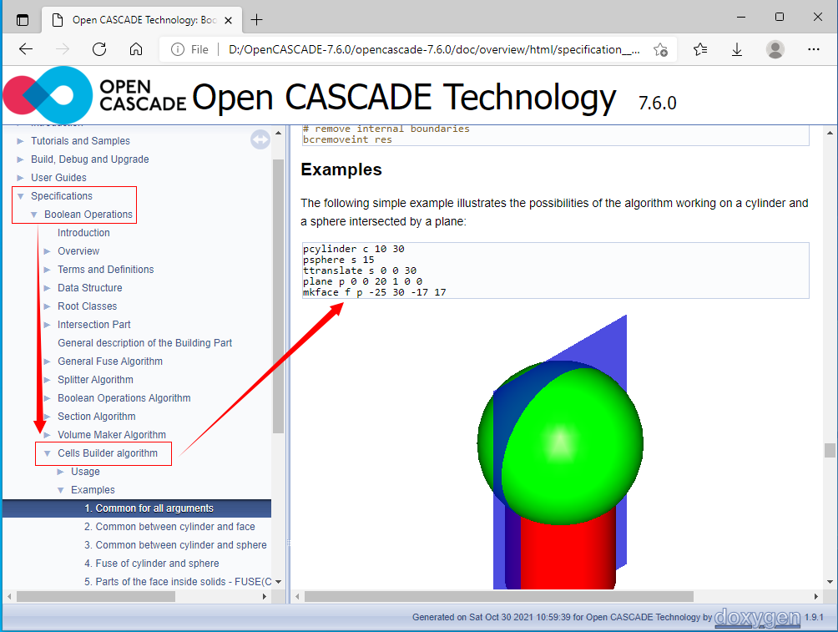Collapse the Boolean Operations node
838x632 pixels.
point(33,215)
